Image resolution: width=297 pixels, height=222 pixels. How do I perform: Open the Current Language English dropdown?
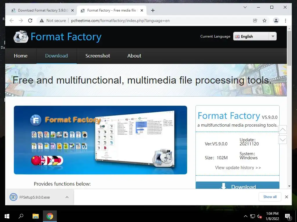point(255,36)
